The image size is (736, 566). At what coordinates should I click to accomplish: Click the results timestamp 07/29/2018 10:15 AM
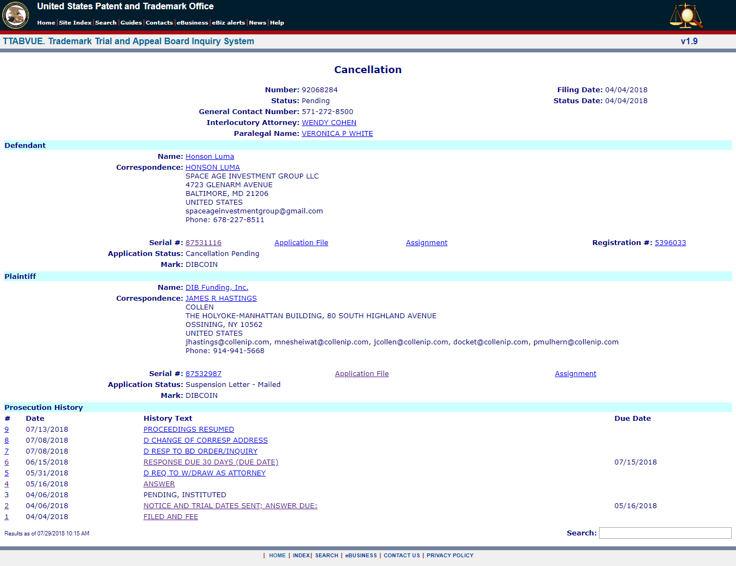click(63, 534)
